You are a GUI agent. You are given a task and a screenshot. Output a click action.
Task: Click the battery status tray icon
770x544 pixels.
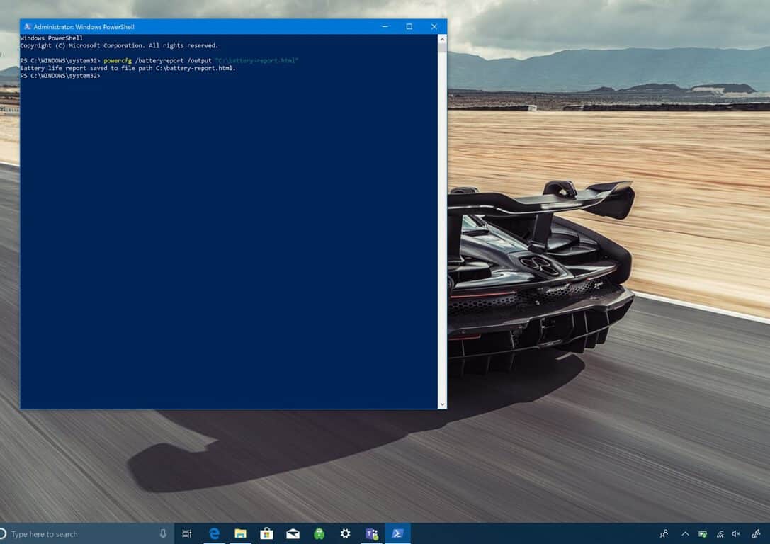pyautogui.click(x=703, y=533)
